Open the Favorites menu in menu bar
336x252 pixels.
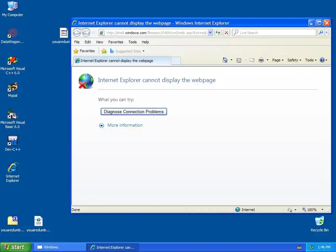click(116, 42)
